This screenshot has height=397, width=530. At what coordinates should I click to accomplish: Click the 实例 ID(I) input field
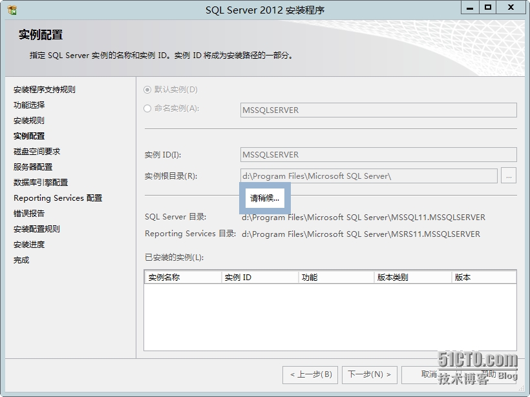pyautogui.click(x=379, y=155)
